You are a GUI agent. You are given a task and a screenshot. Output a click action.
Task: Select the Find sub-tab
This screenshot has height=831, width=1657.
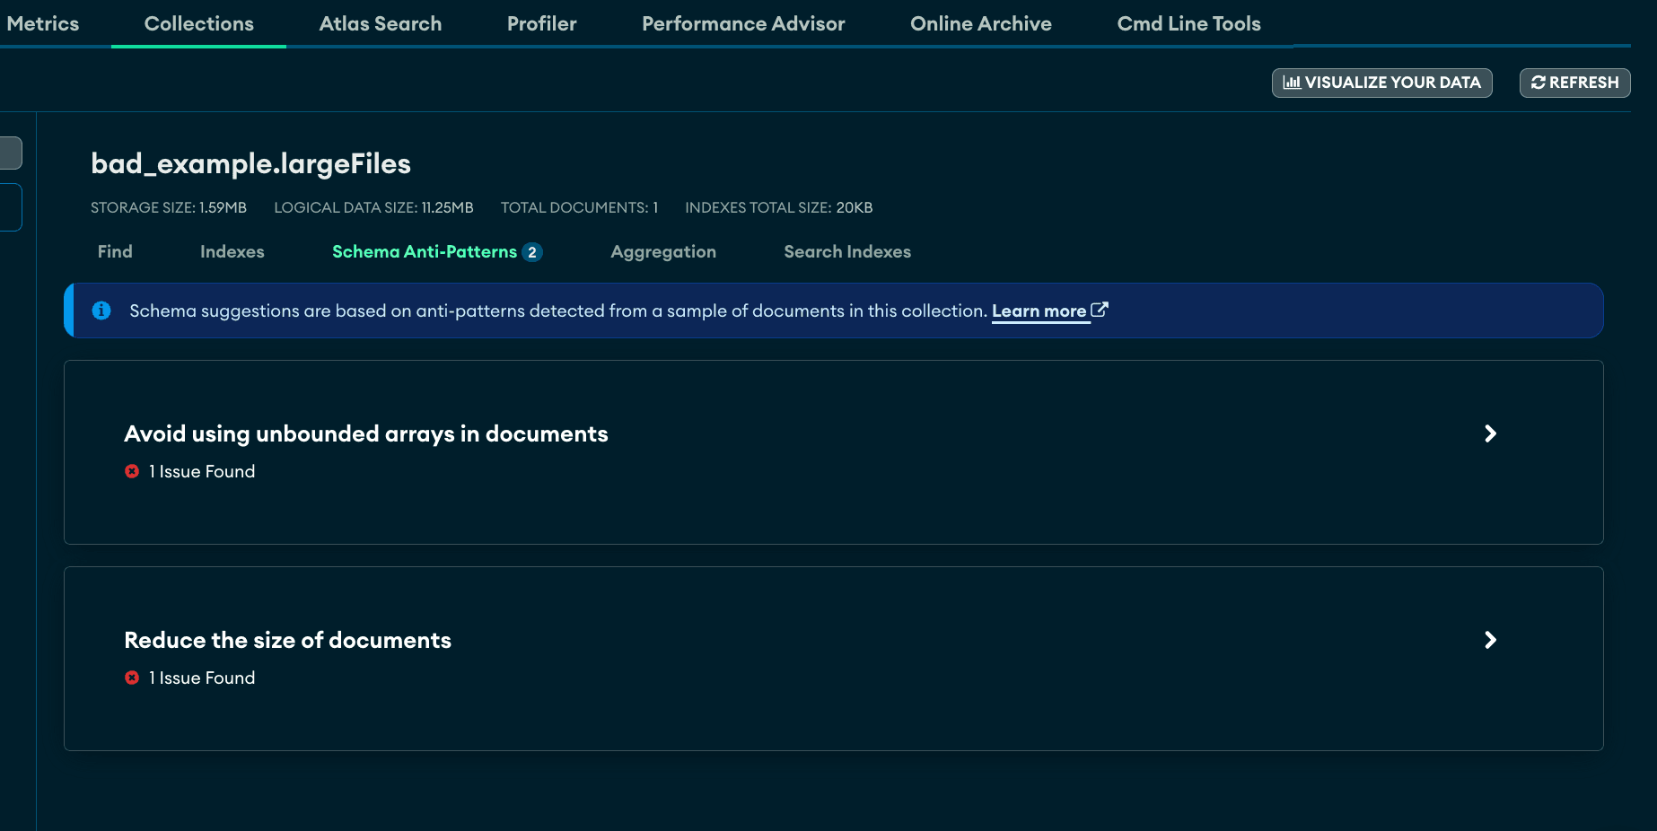[x=115, y=252]
